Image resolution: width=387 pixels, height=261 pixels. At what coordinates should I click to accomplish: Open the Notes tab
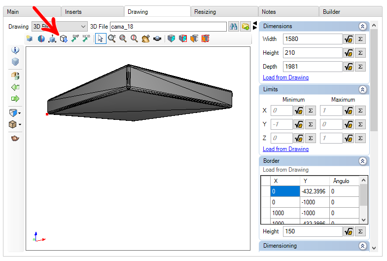tap(288, 12)
